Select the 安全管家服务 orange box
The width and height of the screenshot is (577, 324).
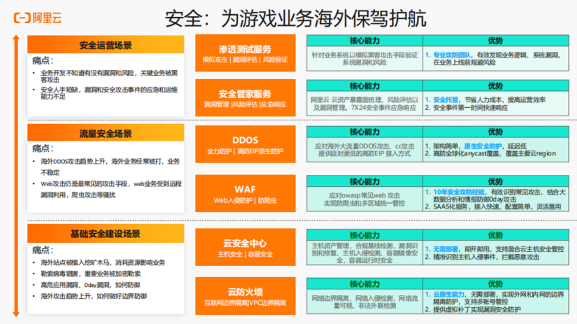245,97
